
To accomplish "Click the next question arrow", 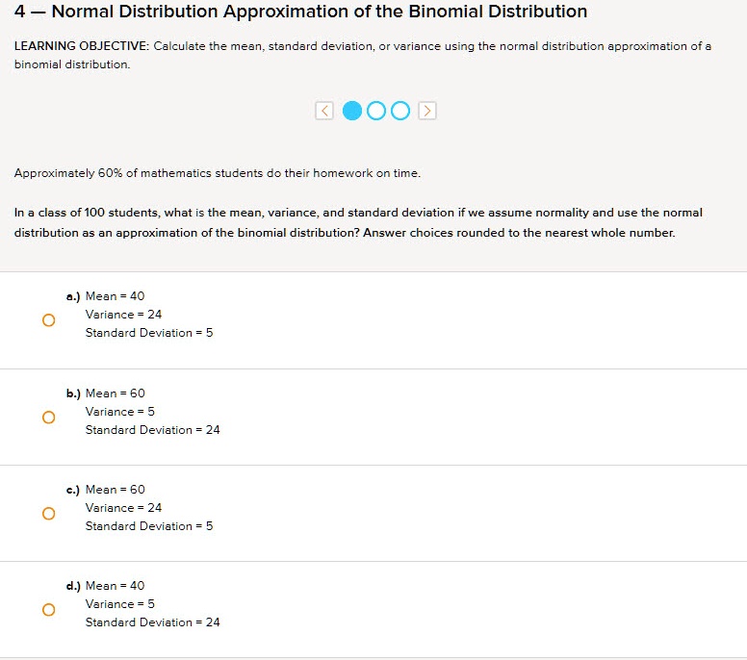I will [427, 111].
